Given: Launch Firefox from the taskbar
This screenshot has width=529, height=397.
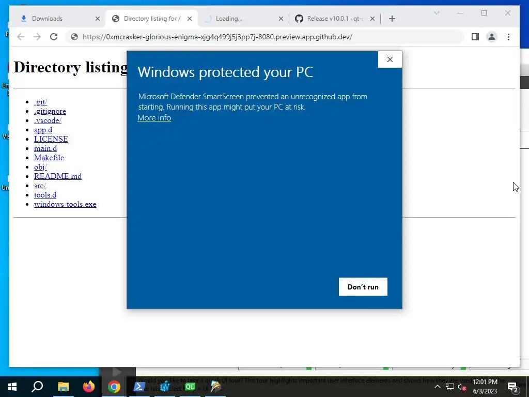Looking at the screenshot, I should click(x=89, y=387).
